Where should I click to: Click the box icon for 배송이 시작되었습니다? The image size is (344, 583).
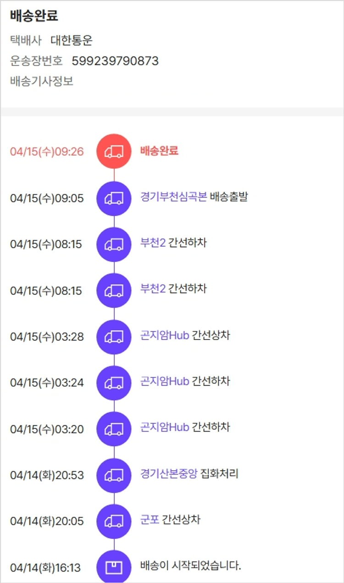[x=114, y=567]
